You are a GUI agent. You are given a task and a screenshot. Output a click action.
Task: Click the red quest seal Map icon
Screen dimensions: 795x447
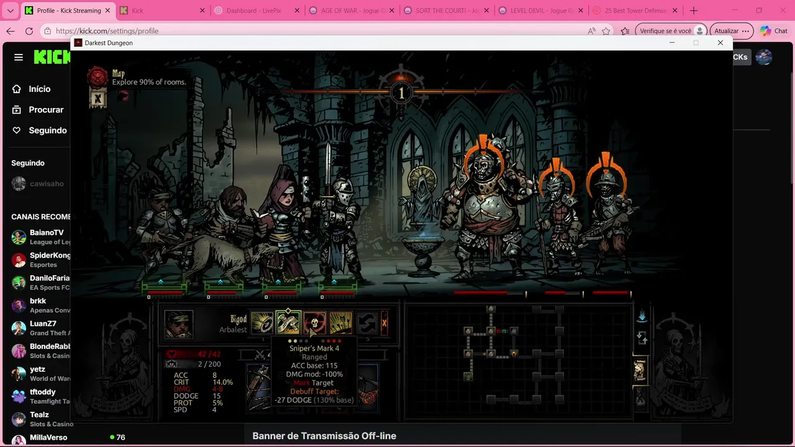click(97, 77)
